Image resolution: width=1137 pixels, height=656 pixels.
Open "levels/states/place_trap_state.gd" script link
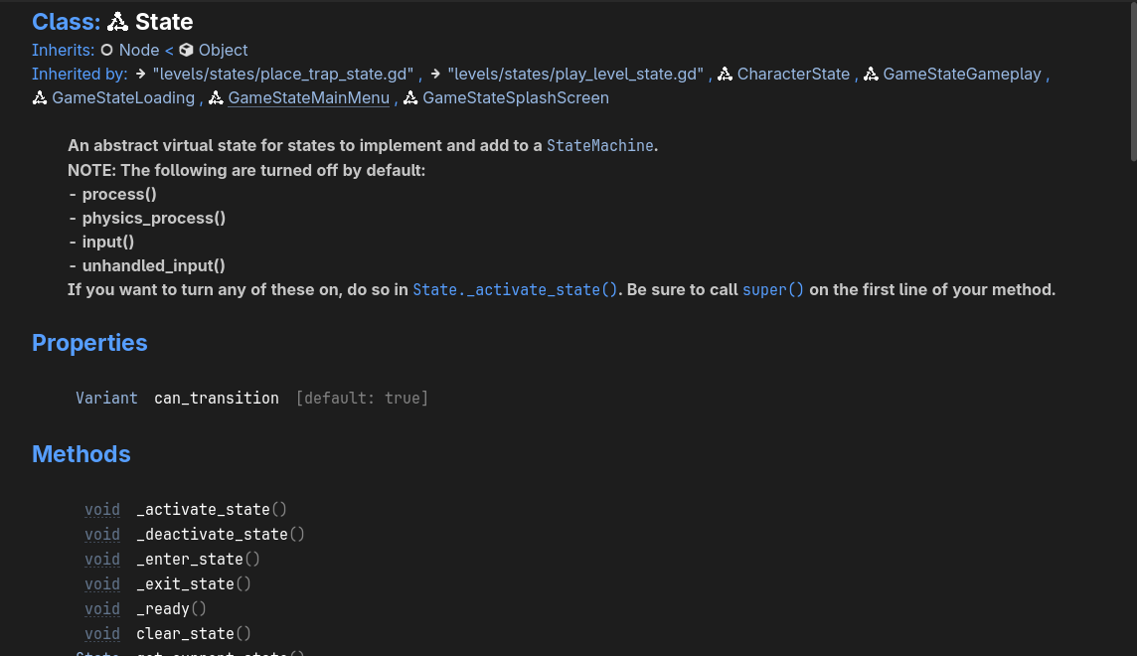click(x=283, y=74)
